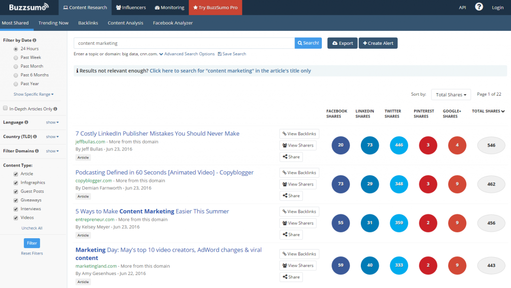Click Share for entrepreneur.com article
This screenshot has width=511, height=288.
point(291,235)
